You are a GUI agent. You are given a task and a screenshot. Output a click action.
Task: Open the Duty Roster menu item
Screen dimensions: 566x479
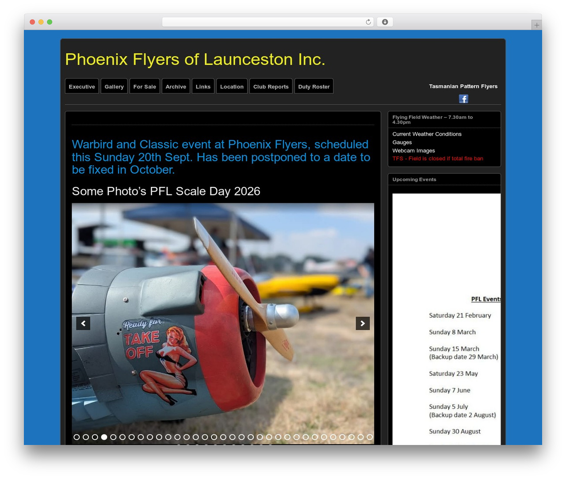[x=314, y=86]
